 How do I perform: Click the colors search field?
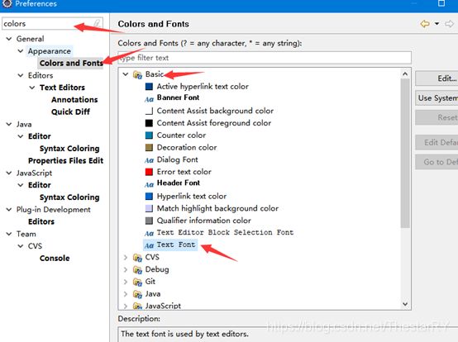click(53, 23)
